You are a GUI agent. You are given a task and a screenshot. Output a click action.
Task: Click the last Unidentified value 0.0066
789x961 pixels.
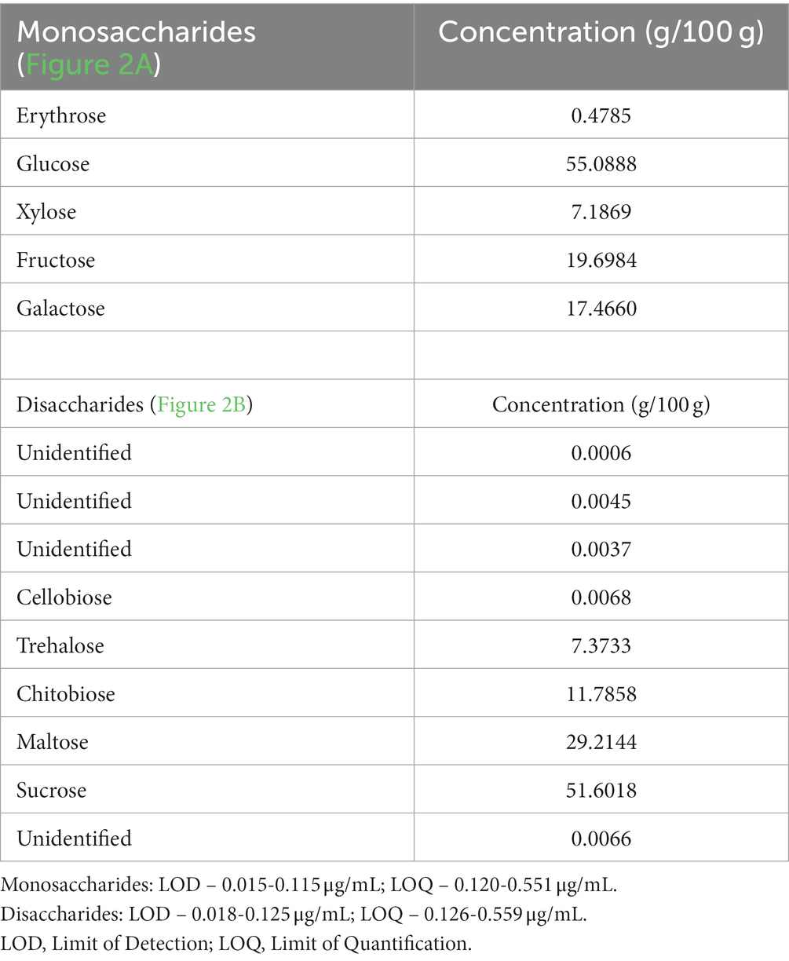(601, 839)
